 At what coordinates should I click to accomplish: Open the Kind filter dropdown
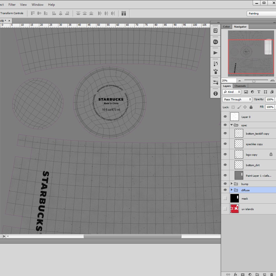(232, 92)
